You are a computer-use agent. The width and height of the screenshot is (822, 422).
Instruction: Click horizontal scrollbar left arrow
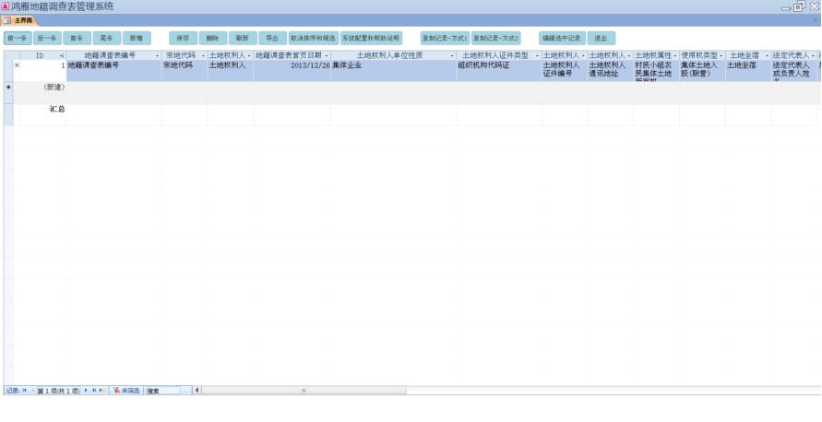point(197,391)
